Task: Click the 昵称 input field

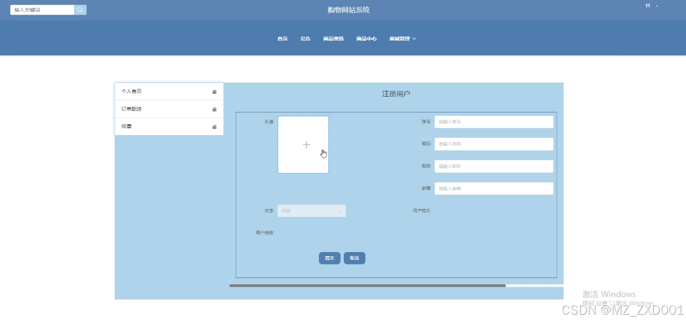Action: point(494,166)
